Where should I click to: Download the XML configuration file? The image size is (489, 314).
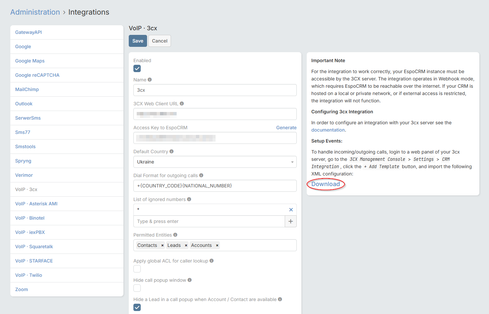click(325, 184)
